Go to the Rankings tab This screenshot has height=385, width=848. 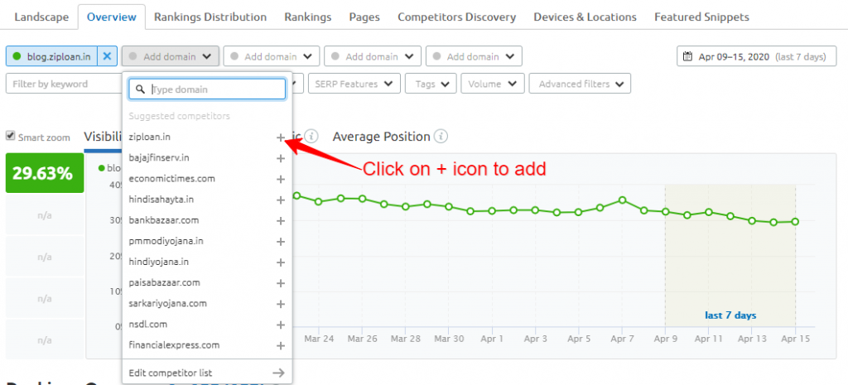pyautogui.click(x=308, y=17)
